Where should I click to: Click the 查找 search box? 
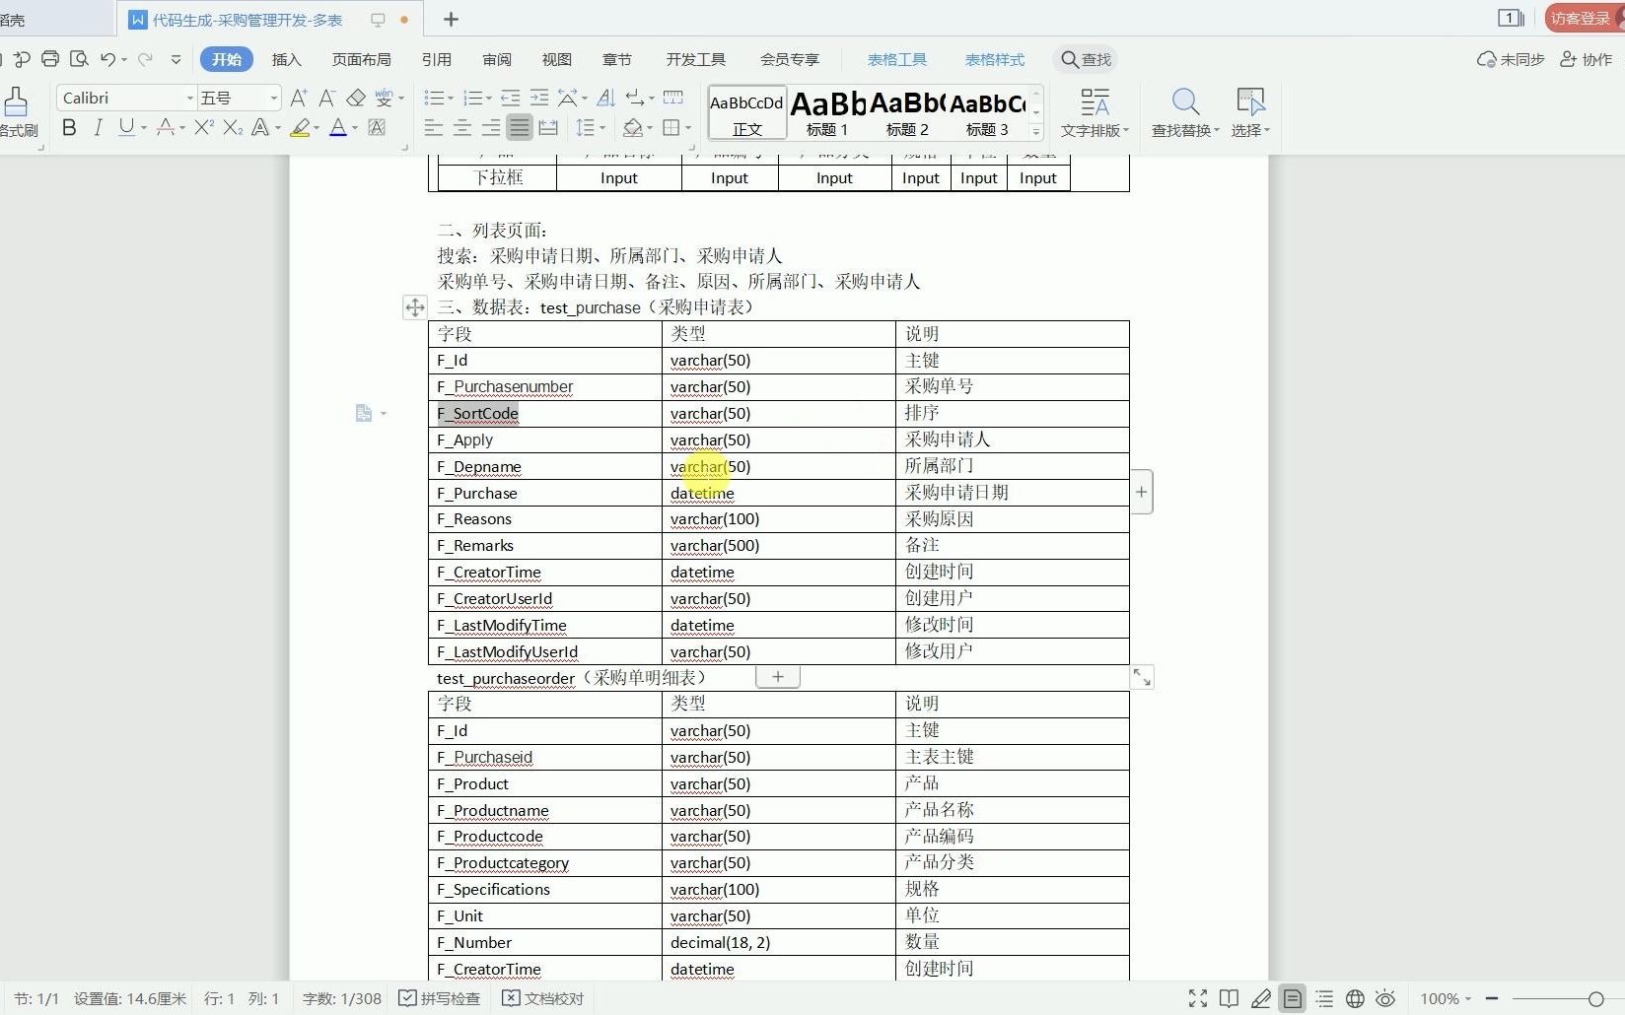point(1086,59)
